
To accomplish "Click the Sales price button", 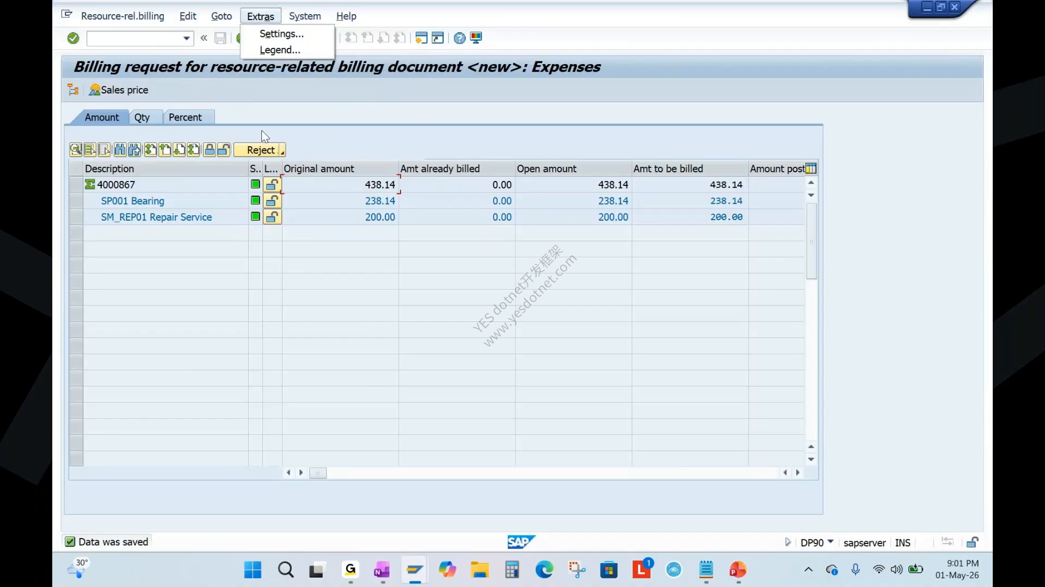I will (119, 90).
